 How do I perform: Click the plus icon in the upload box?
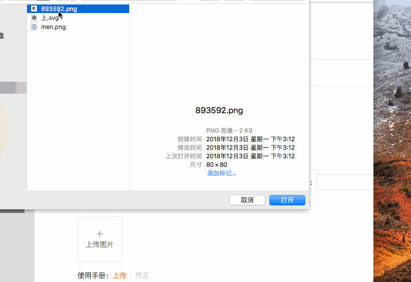[x=100, y=234]
